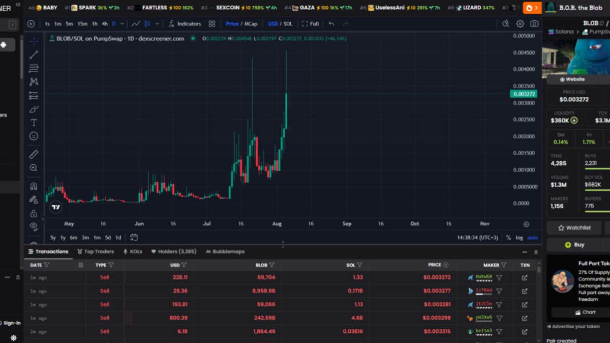
Task: Open the chart layout grid icon
Action: (x=212, y=24)
